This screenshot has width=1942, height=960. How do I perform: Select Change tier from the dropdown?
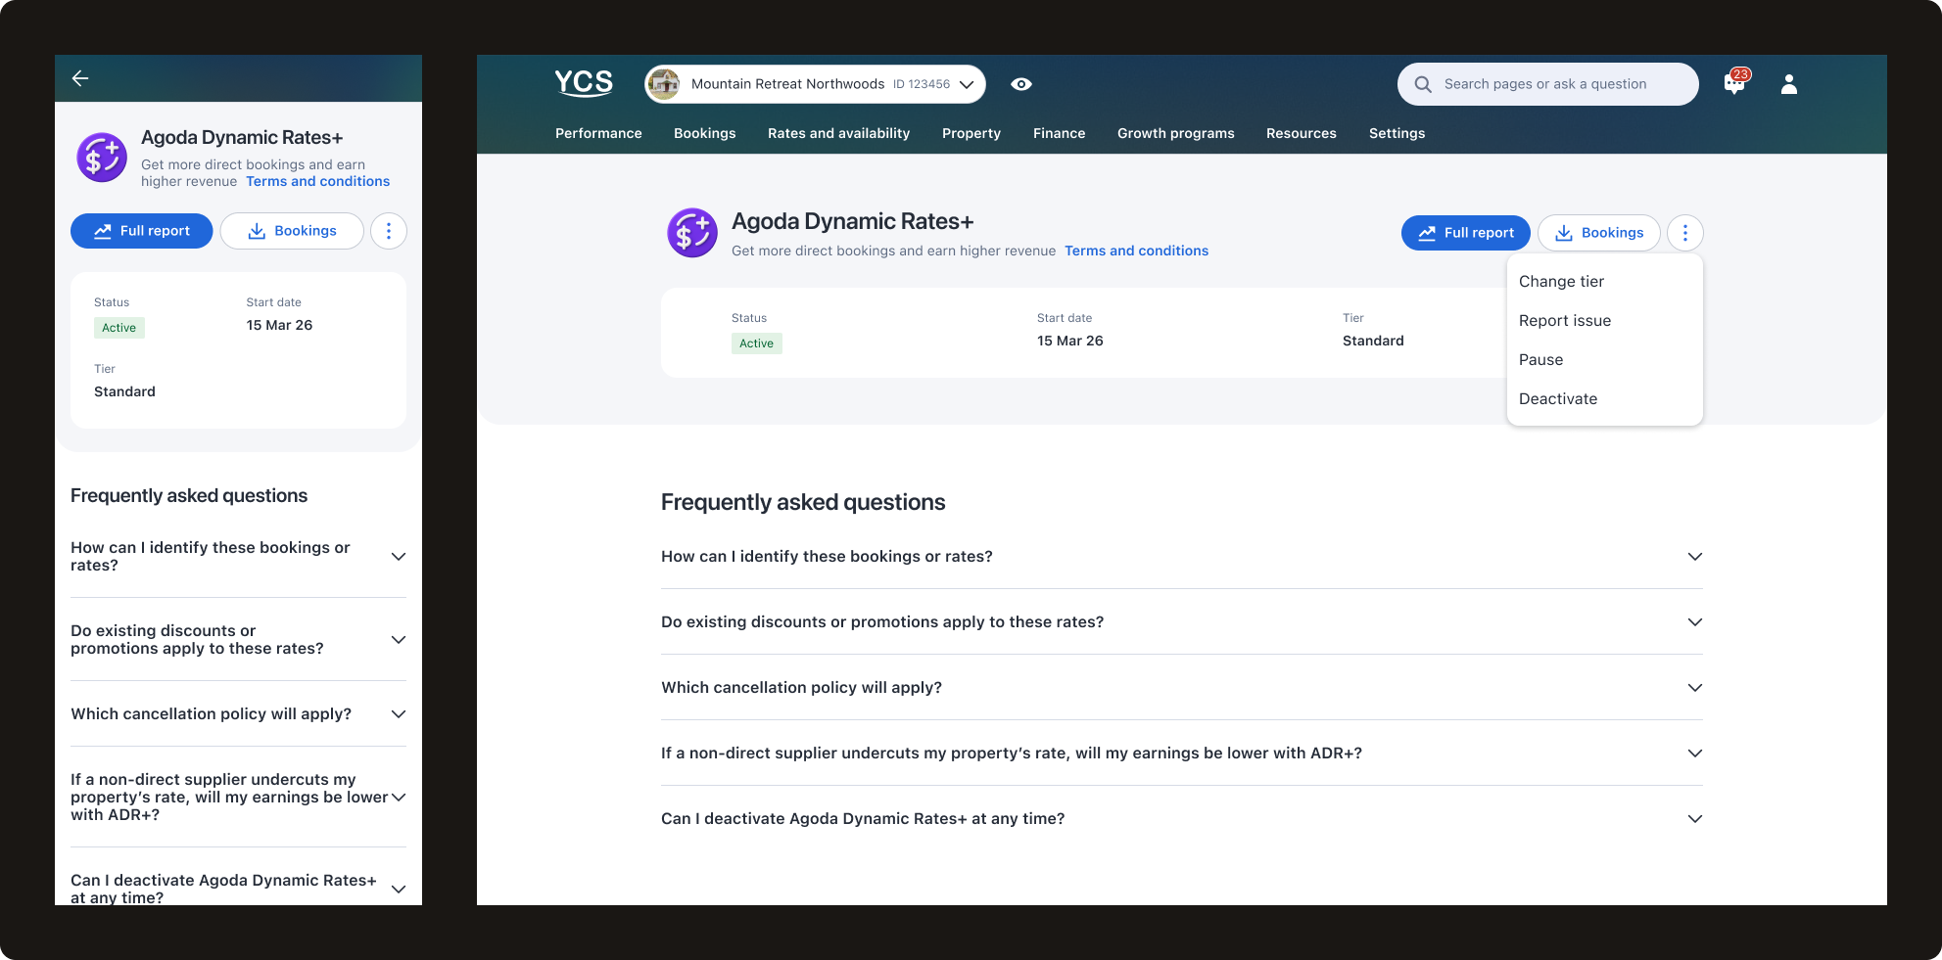1605,281
